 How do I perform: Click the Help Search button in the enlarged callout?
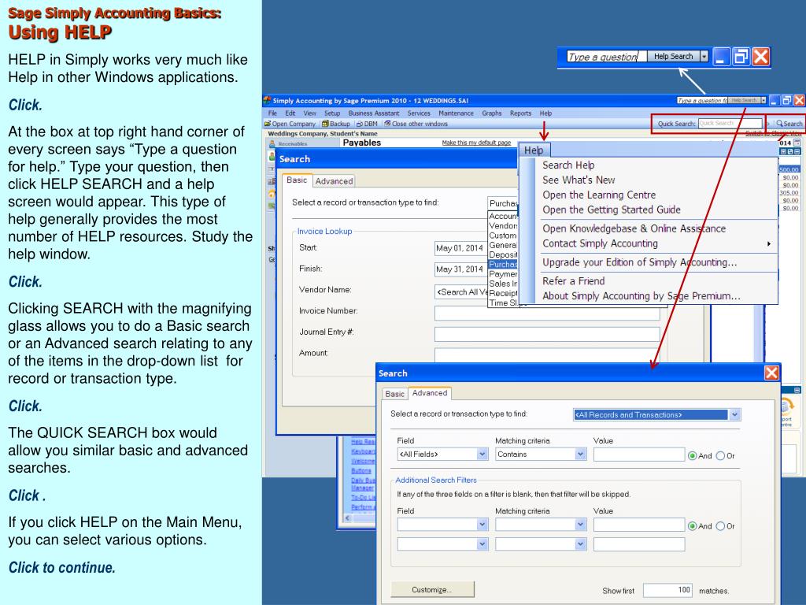[x=674, y=57]
